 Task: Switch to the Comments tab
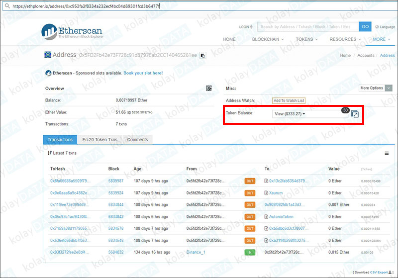(137, 140)
